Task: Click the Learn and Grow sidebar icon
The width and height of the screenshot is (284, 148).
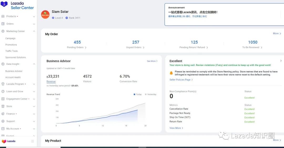Action: point(3,91)
